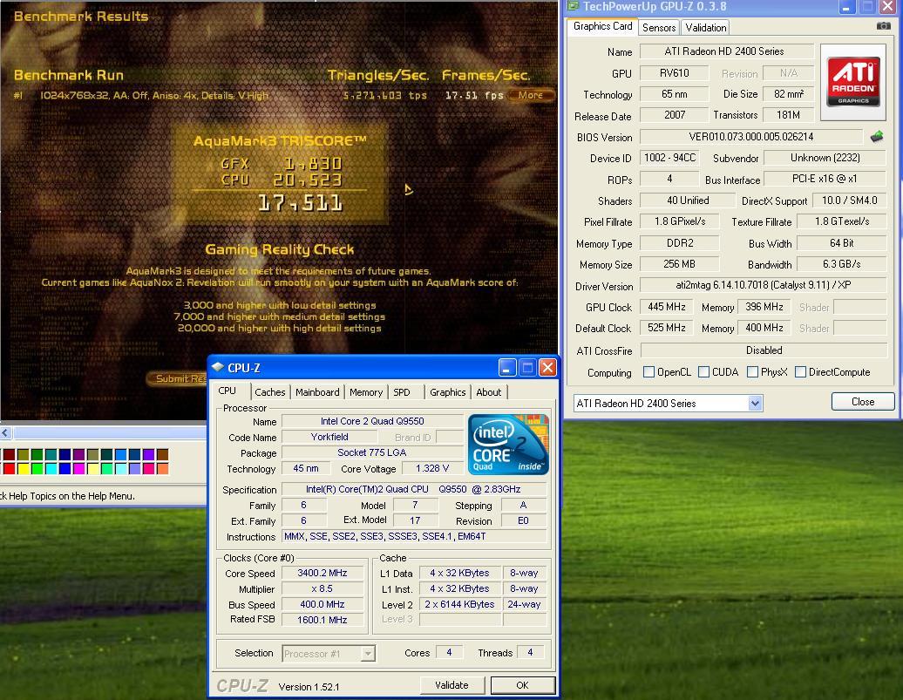Click the 'RV610' GPU value
903x700 pixels.
(x=674, y=73)
